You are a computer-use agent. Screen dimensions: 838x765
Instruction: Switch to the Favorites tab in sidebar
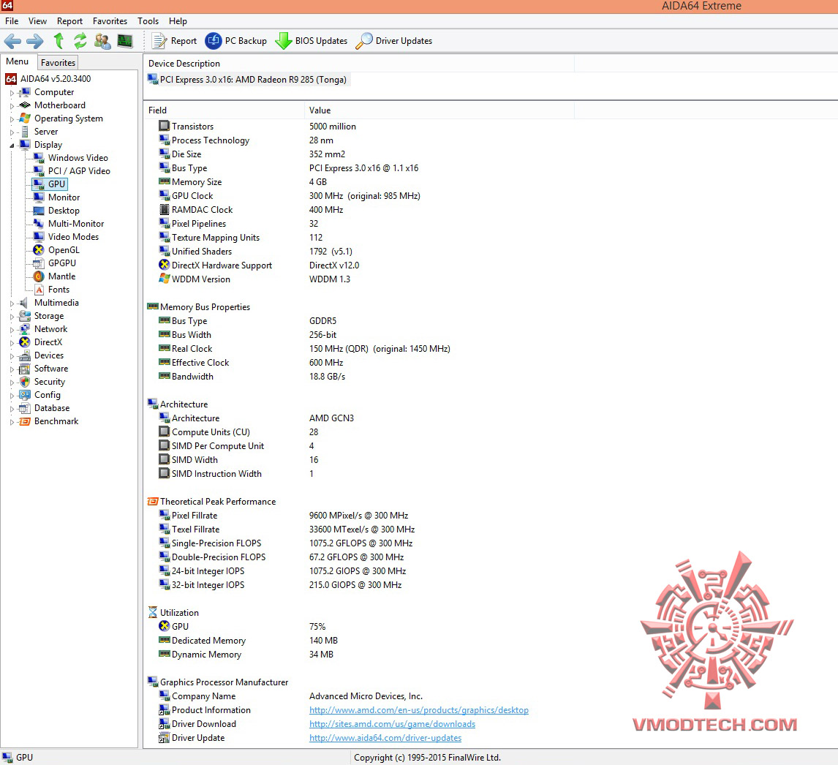[x=58, y=63]
